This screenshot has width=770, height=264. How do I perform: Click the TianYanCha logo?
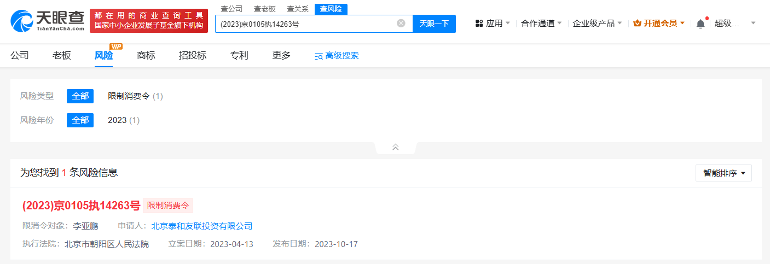pyautogui.click(x=47, y=21)
